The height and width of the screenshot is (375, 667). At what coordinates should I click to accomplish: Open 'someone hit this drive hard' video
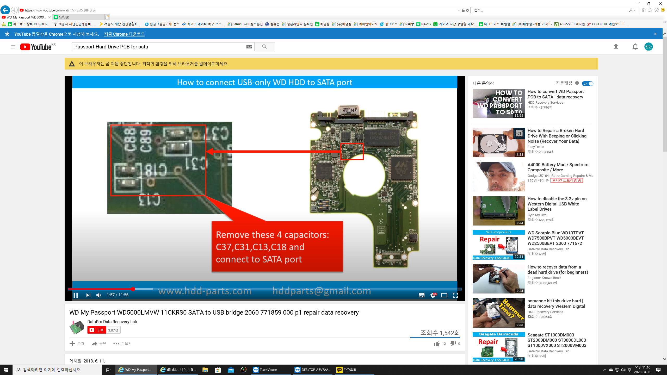[x=556, y=304]
